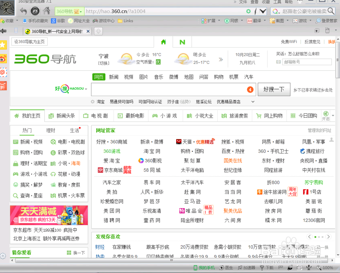Click the 好搜一下 search button

(274, 89)
